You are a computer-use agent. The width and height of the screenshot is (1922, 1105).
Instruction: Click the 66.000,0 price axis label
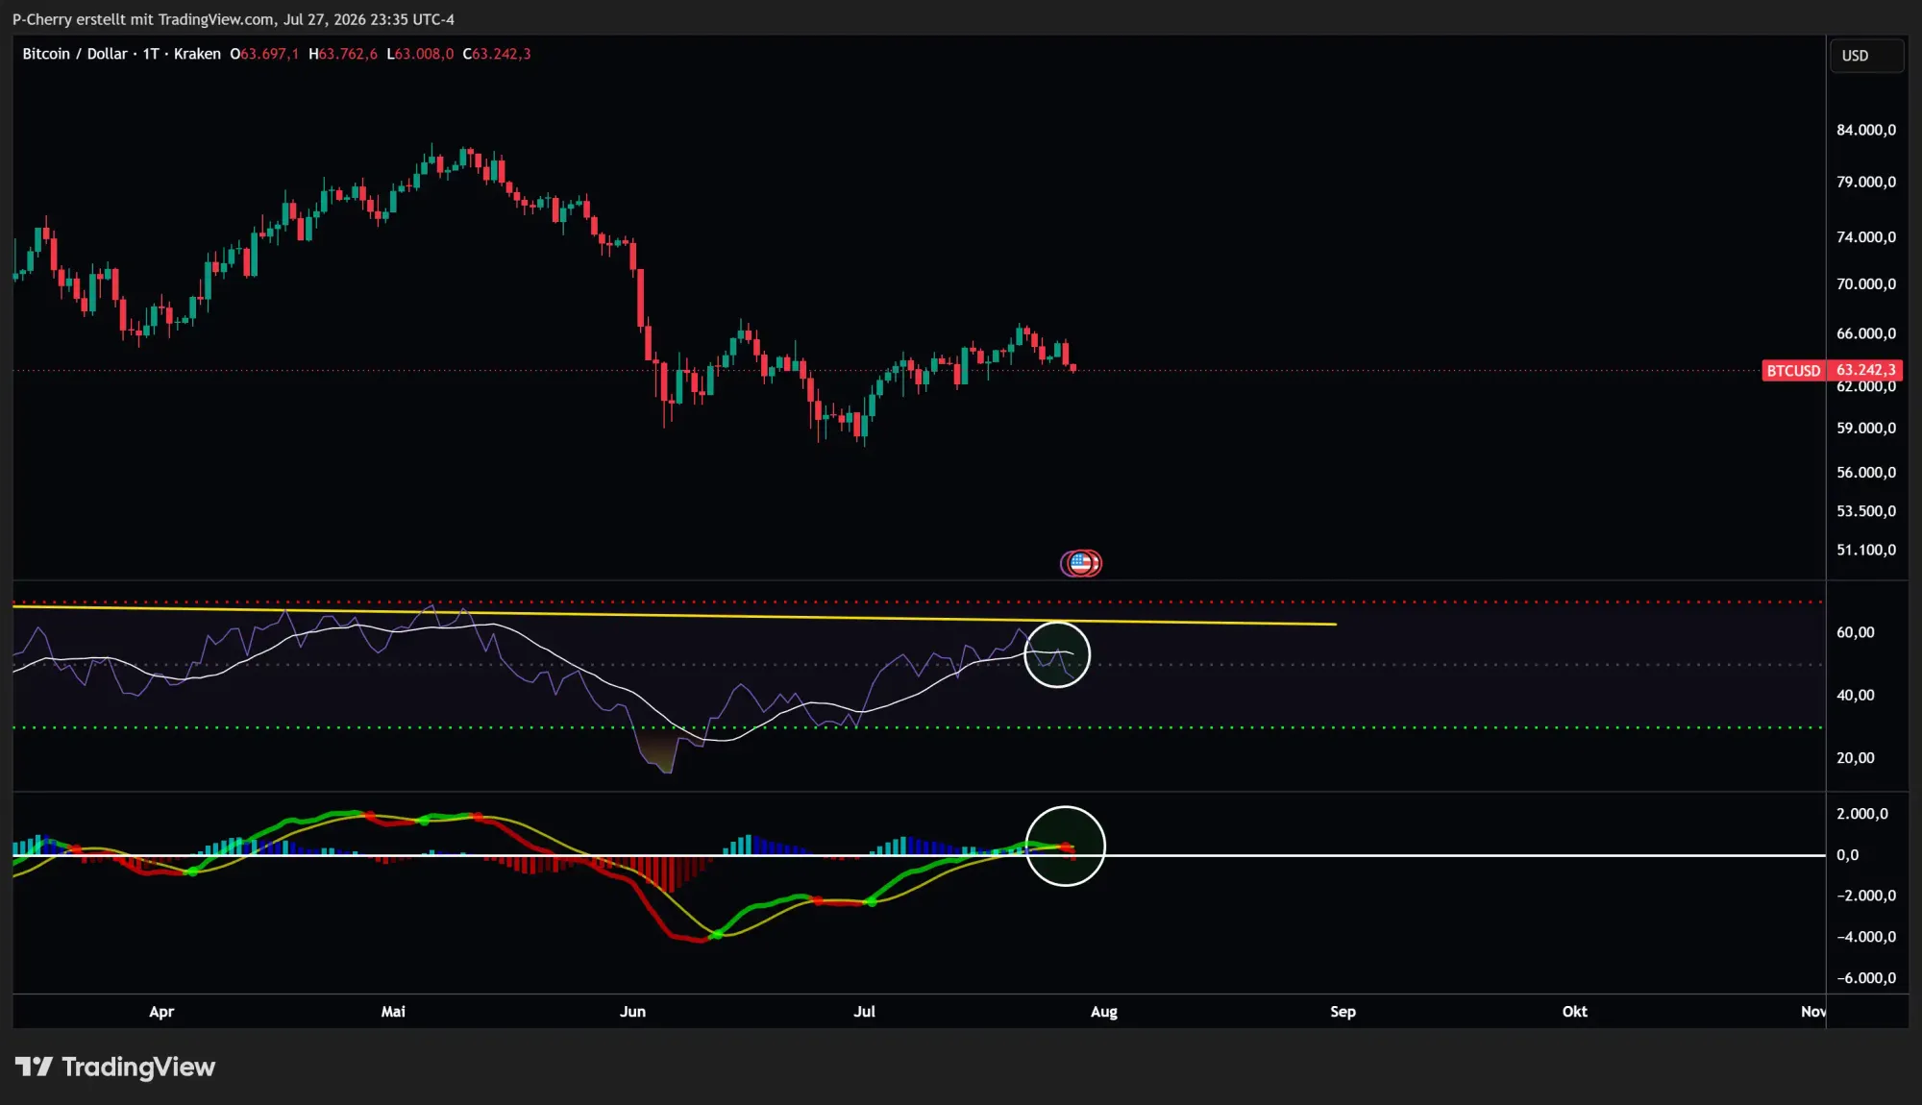coord(1866,333)
